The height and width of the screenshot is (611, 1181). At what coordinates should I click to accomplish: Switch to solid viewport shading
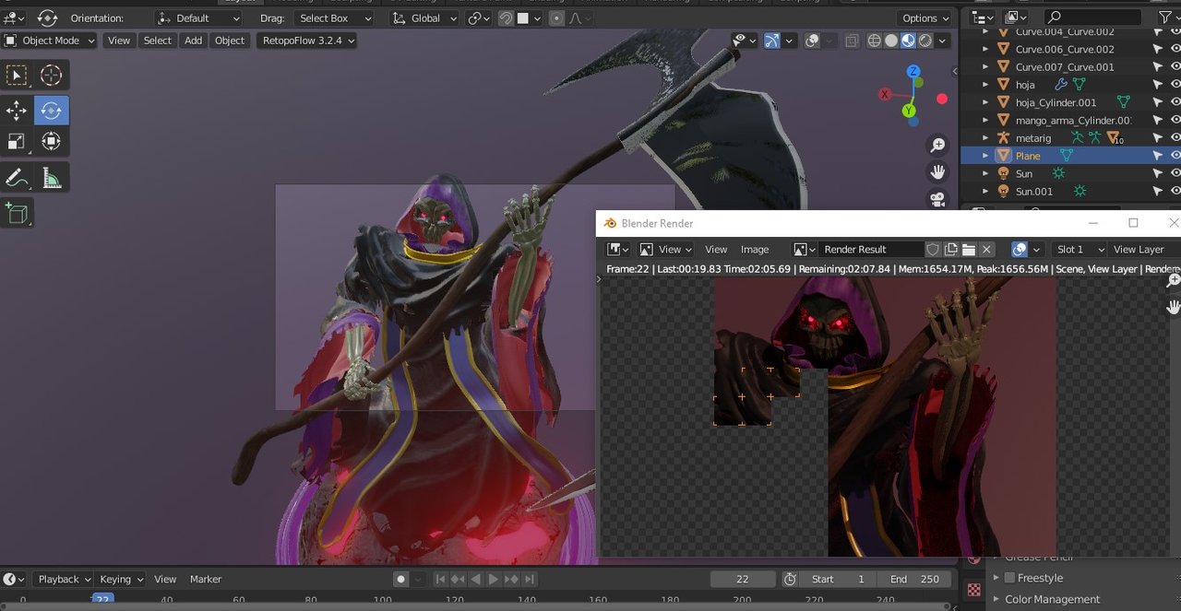(x=891, y=41)
